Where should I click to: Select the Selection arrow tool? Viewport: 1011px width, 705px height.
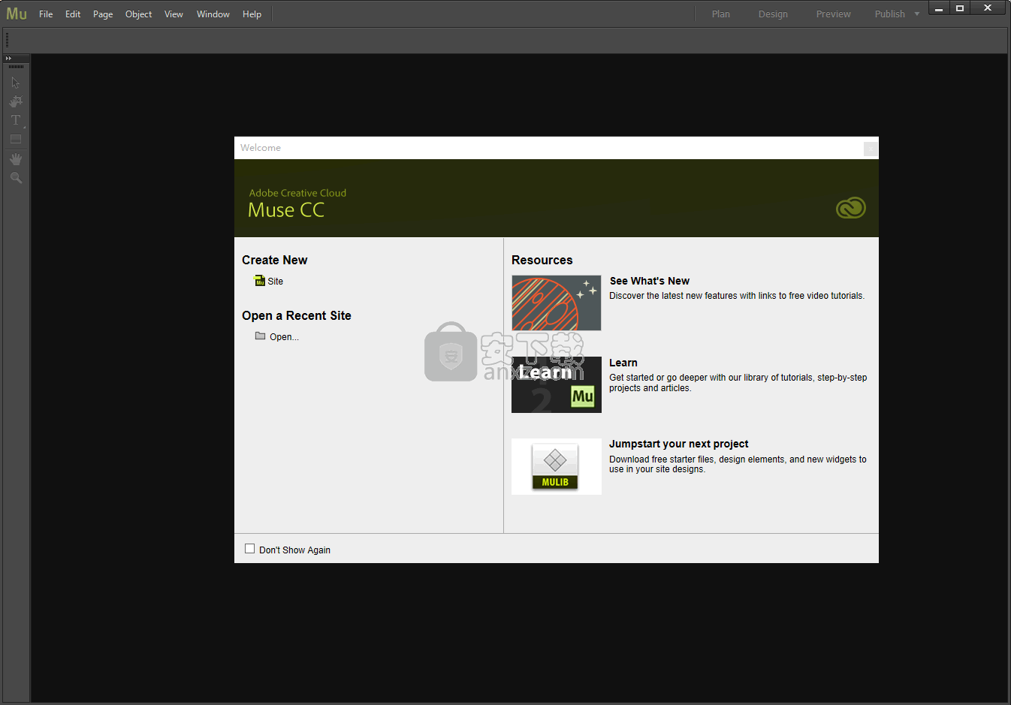16,83
